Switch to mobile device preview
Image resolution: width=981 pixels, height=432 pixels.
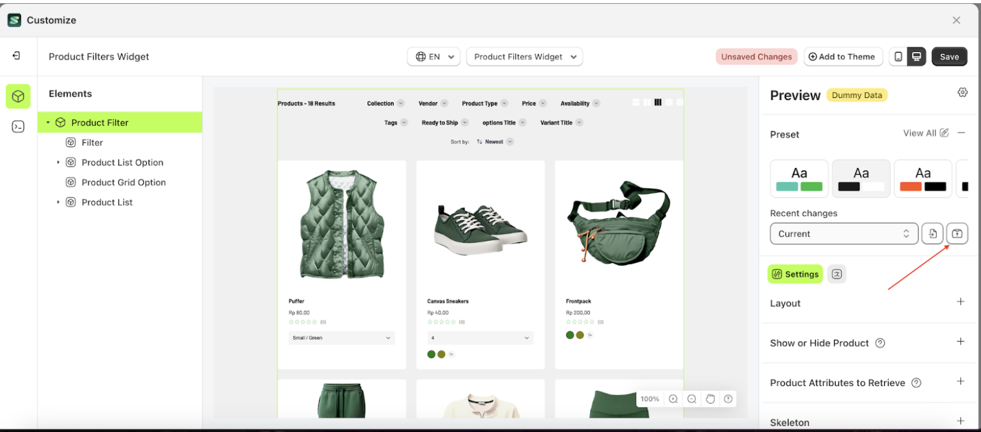[x=898, y=57]
